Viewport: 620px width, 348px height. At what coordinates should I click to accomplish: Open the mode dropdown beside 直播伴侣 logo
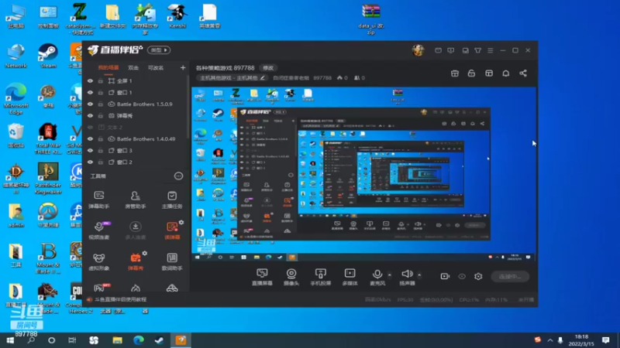click(x=159, y=50)
